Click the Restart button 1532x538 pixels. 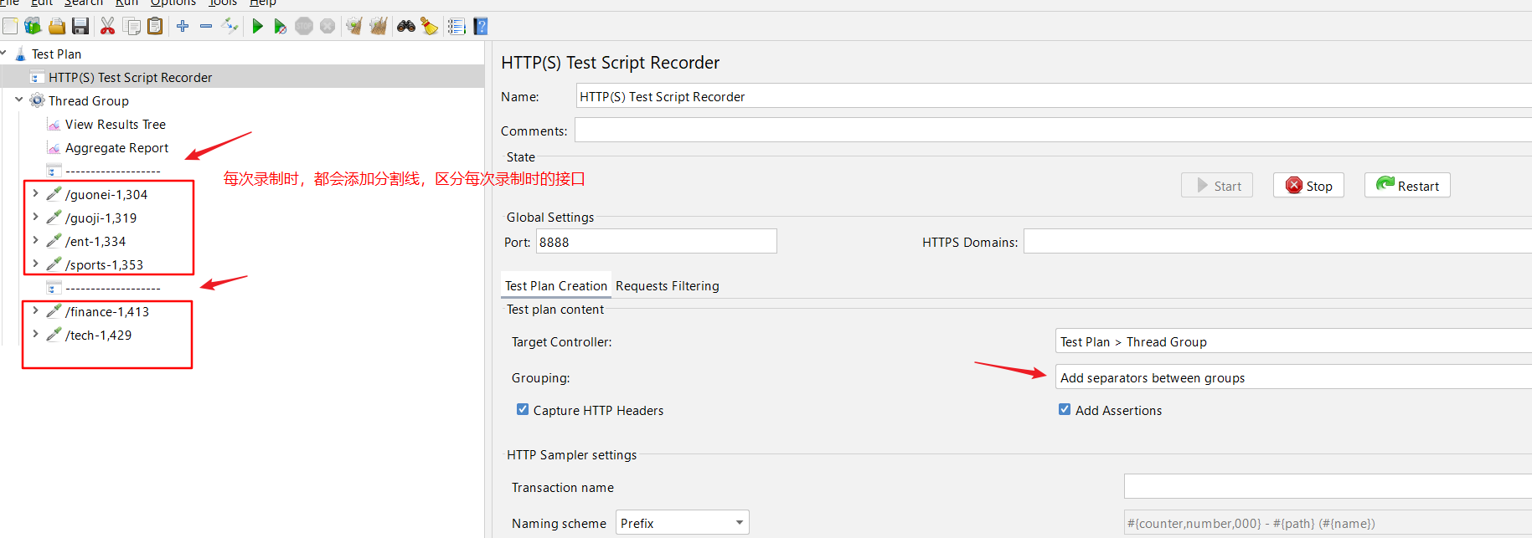tap(1407, 186)
